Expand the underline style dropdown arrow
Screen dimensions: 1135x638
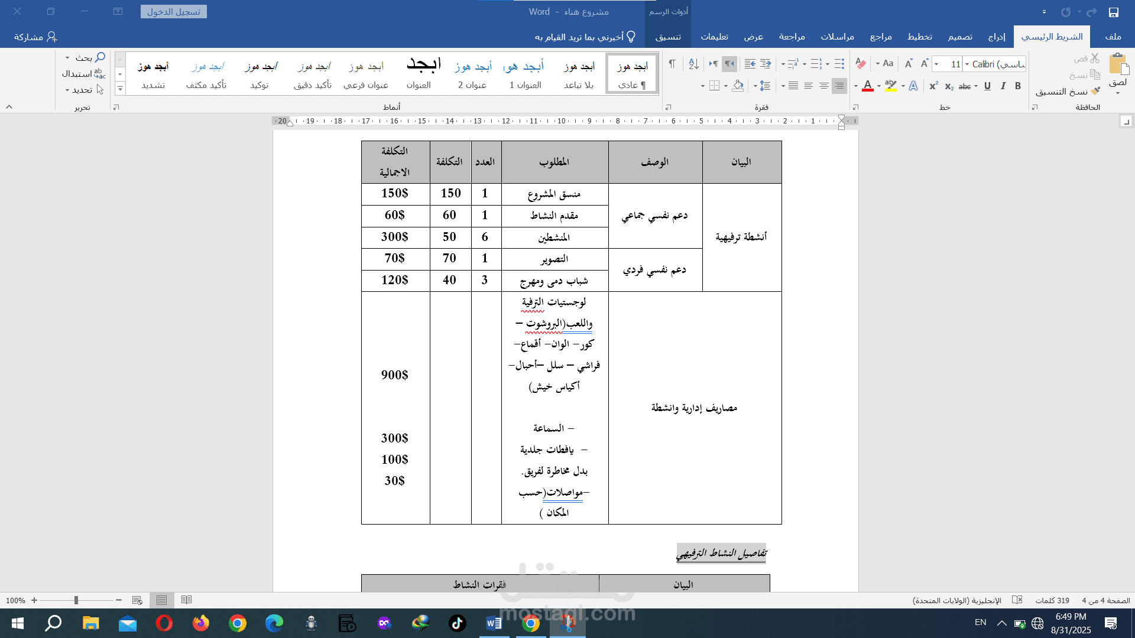coord(976,86)
